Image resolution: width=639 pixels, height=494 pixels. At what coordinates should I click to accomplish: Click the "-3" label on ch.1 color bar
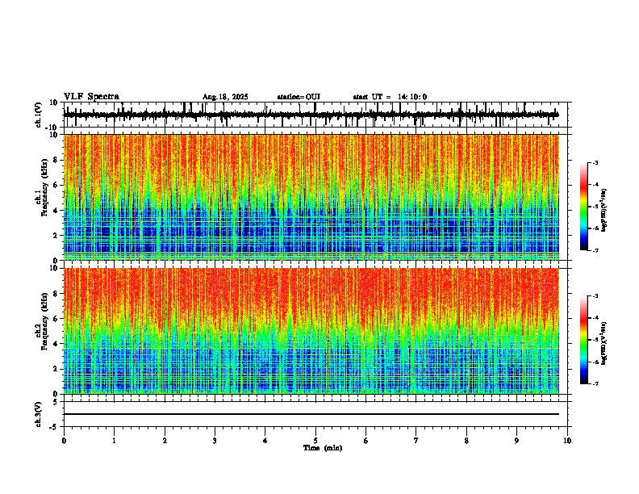595,162
